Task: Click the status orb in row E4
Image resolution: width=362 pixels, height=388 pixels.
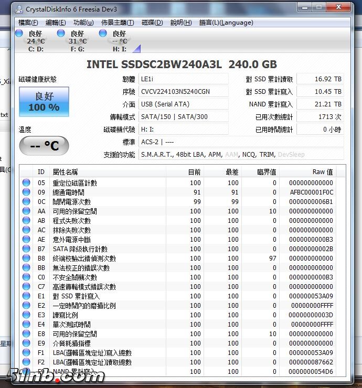Action: tap(26, 324)
